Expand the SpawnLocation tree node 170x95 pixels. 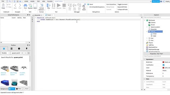(x=147, y=27)
